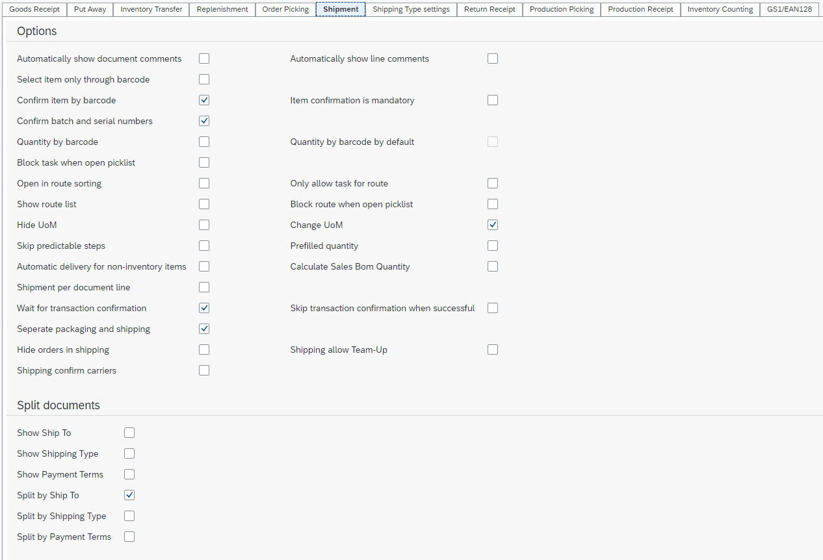Toggle Confirm batch and serial numbers
The height and width of the screenshot is (560, 823).
pyautogui.click(x=204, y=121)
